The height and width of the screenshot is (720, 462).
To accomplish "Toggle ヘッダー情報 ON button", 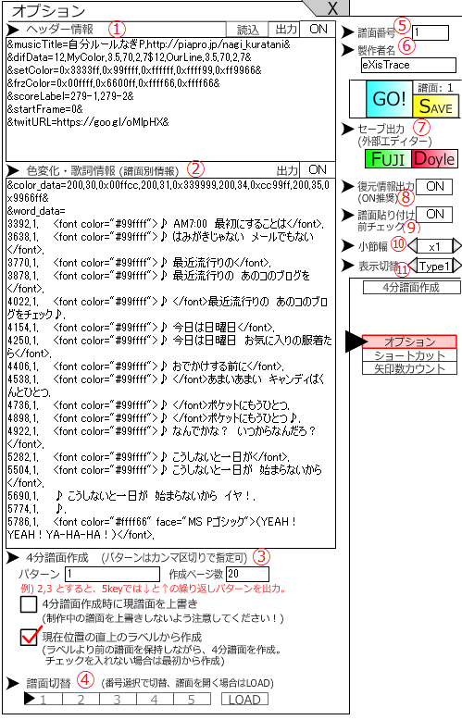I will 318,30.
